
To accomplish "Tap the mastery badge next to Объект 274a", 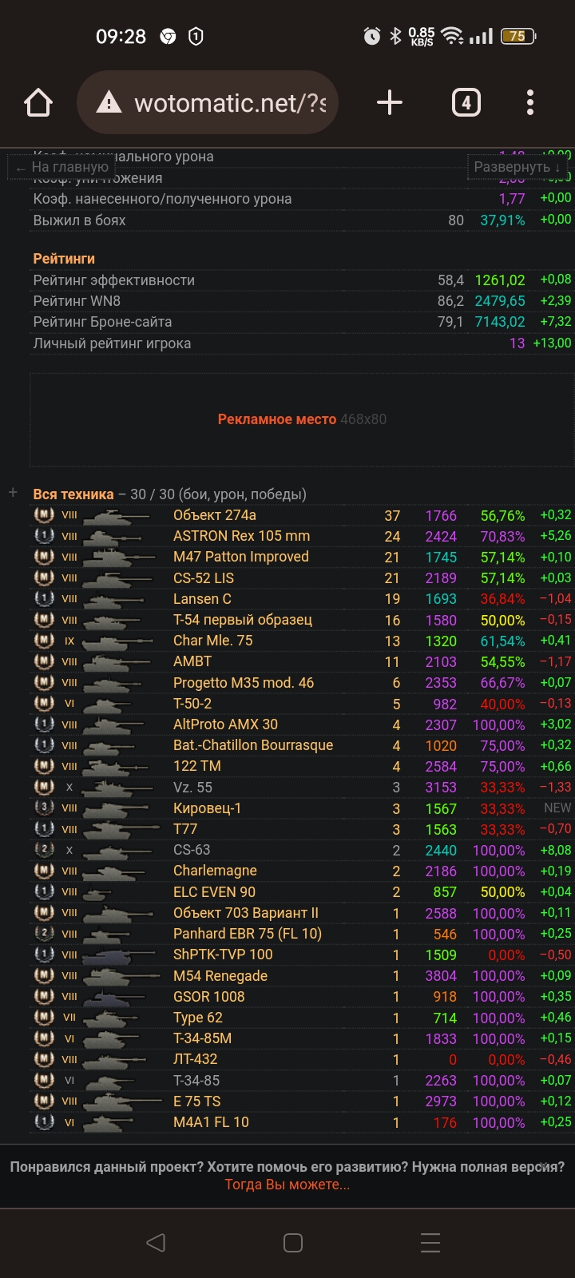I will (x=44, y=515).
